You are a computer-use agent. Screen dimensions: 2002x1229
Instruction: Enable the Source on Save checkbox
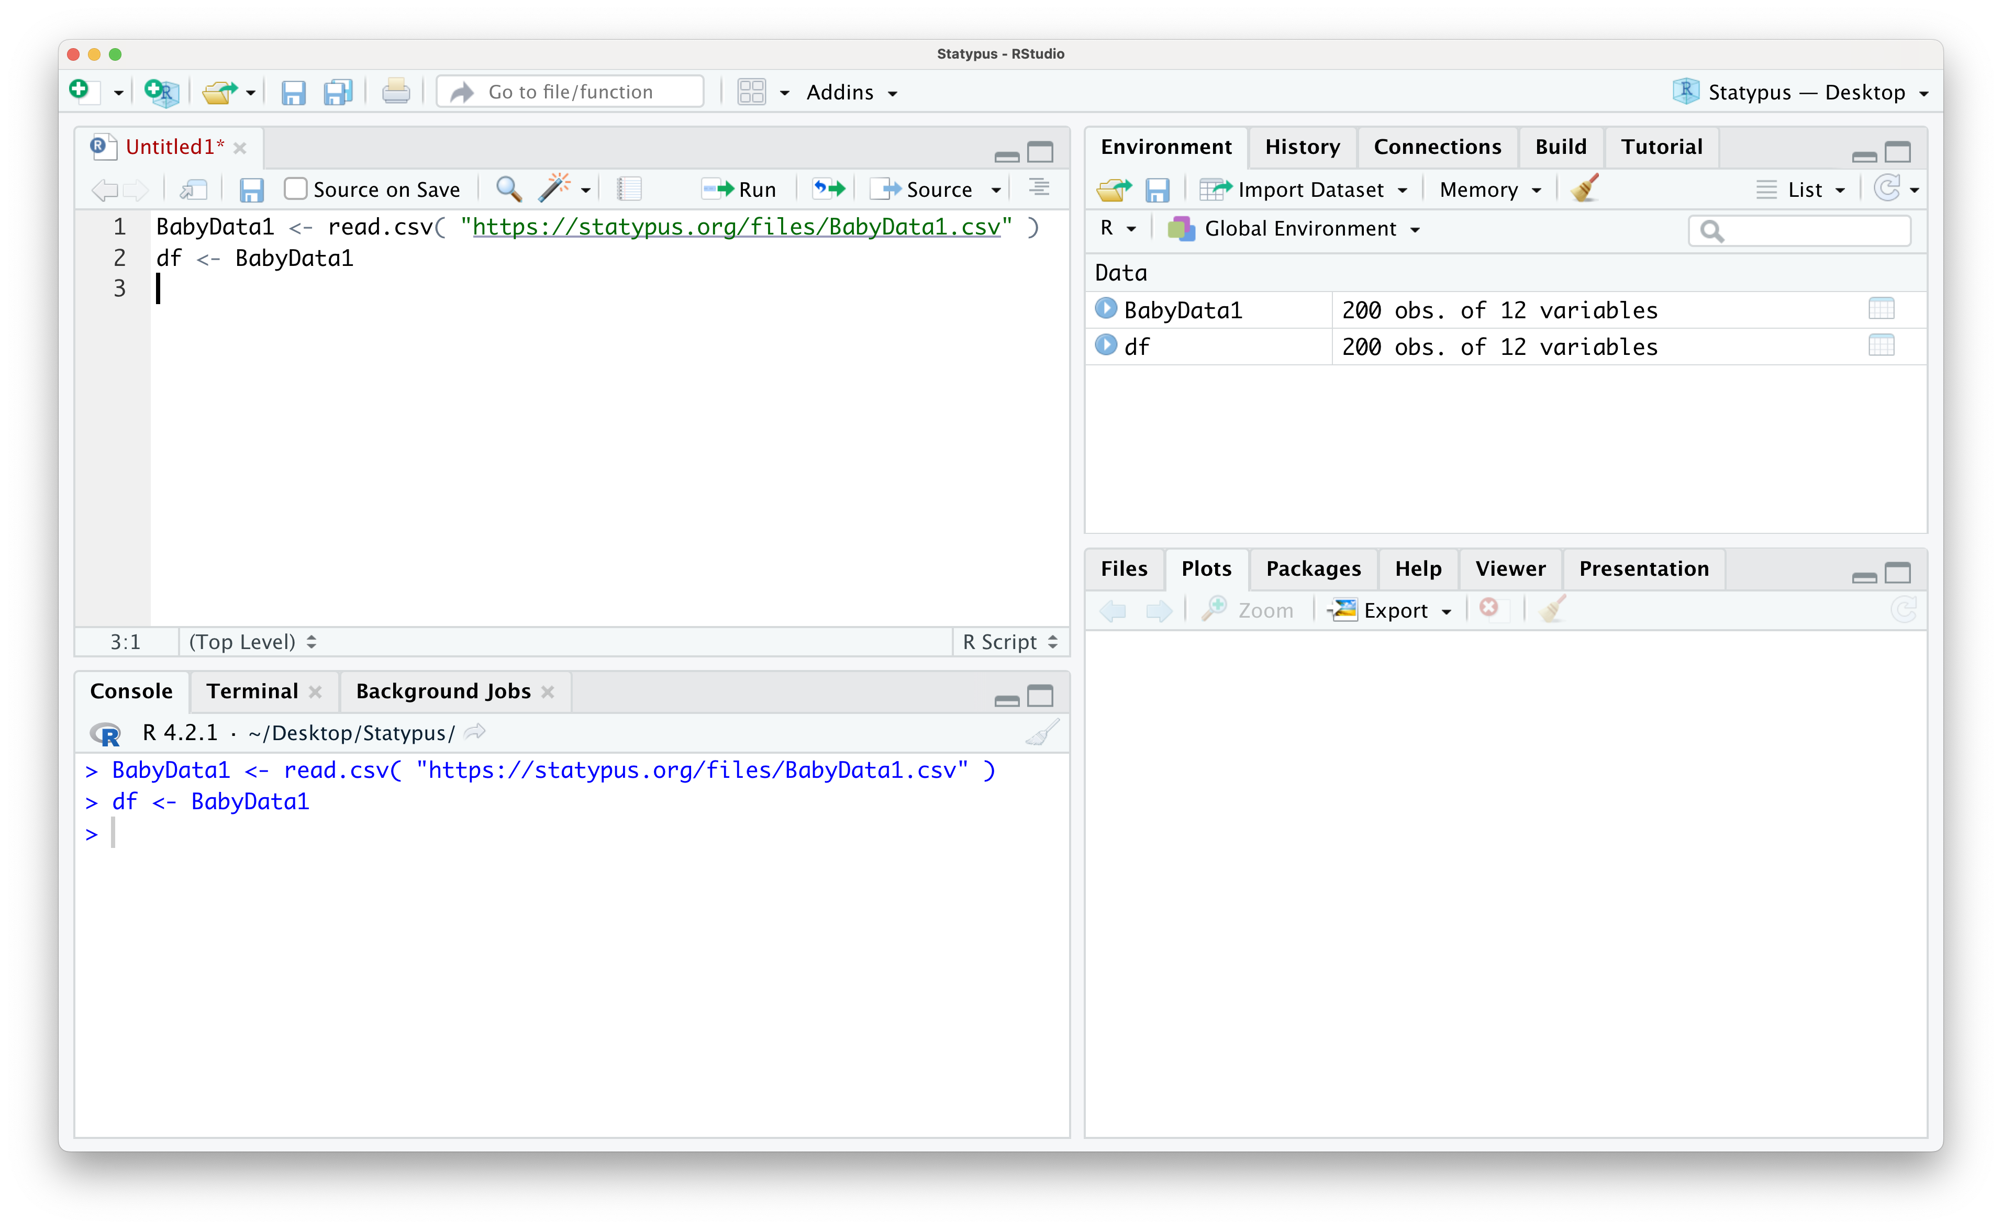pos(296,188)
